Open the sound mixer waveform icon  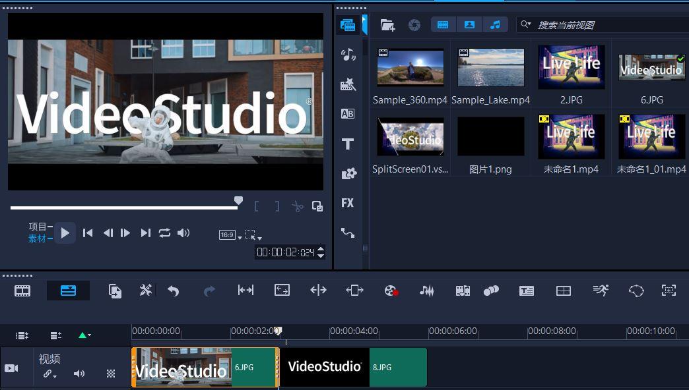[427, 291]
